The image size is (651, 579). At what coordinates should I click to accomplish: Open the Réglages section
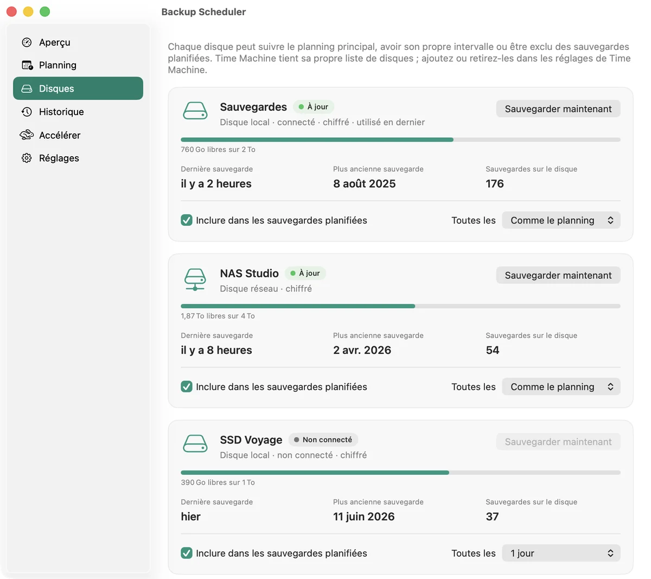click(x=78, y=158)
